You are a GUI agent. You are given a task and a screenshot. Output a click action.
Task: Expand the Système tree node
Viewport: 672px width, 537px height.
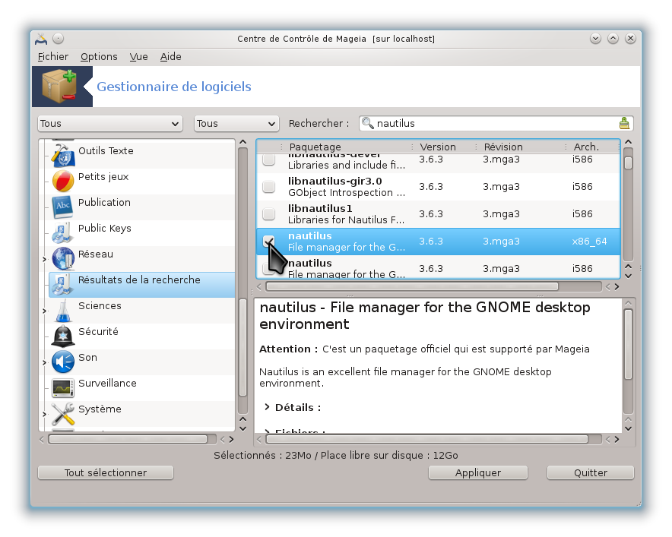click(44, 414)
